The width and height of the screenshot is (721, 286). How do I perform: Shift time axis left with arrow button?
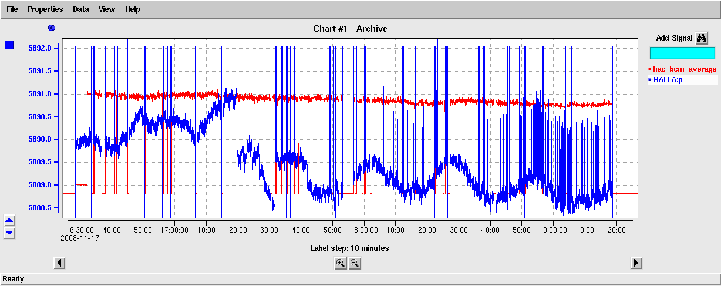coord(59,263)
